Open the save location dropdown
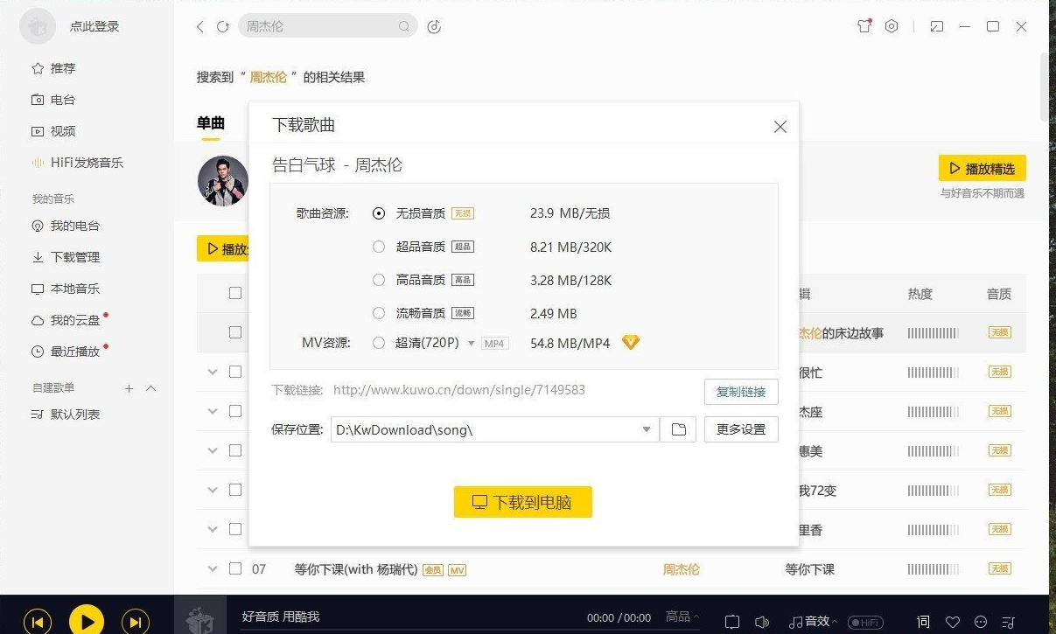Image resolution: width=1056 pixels, height=634 pixels. pyautogui.click(x=647, y=429)
